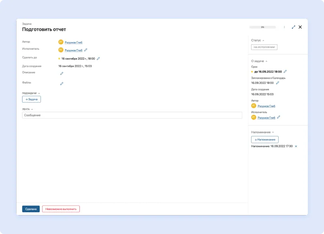Image resolution: width=324 pixels, height=234 pixels.
Task: Collapse the Подзадачи section
Action: pos(39,93)
